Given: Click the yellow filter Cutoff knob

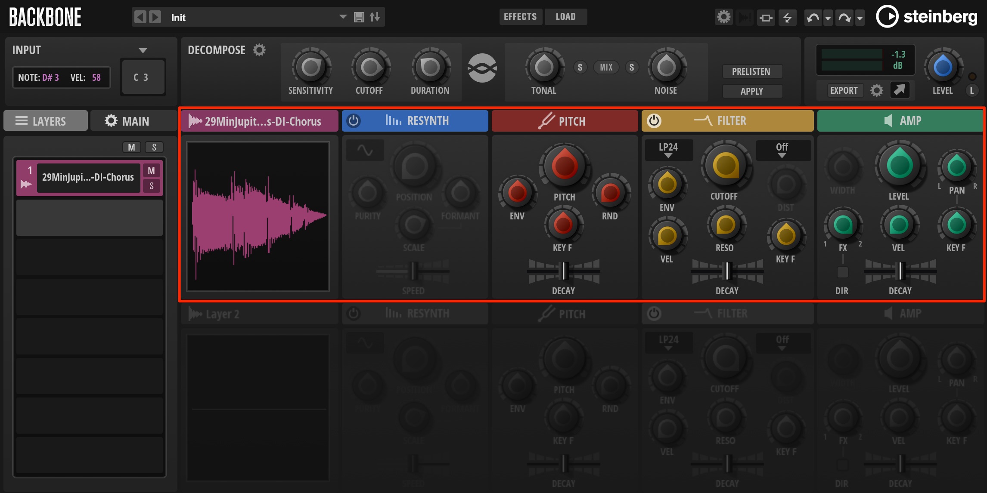Looking at the screenshot, I should coord(726,166).
